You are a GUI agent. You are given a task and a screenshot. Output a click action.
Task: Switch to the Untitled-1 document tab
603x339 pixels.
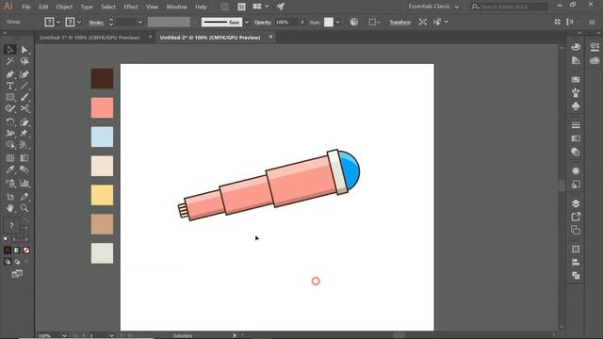pyautogui.click(x=90, y=38)
